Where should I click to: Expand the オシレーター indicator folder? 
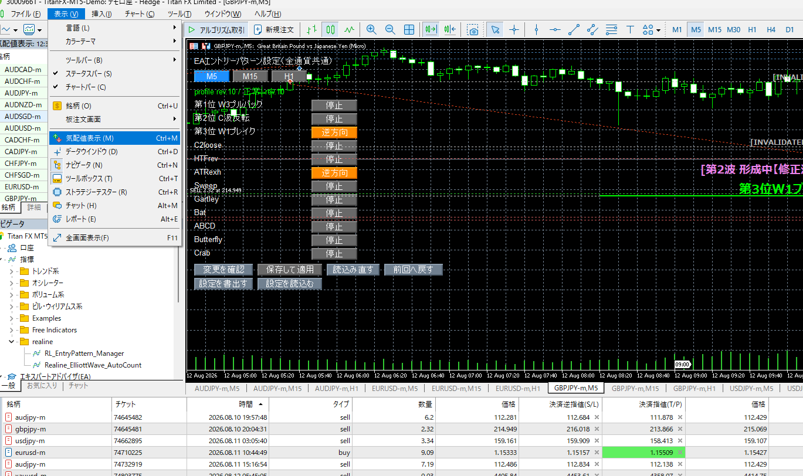[12, 283]
